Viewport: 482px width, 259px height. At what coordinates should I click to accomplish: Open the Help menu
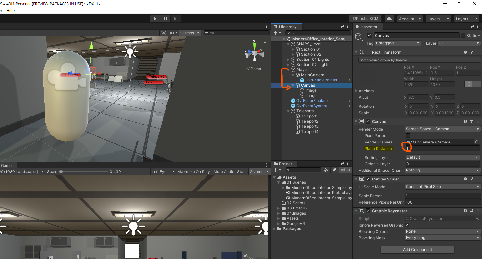[11, 10]
